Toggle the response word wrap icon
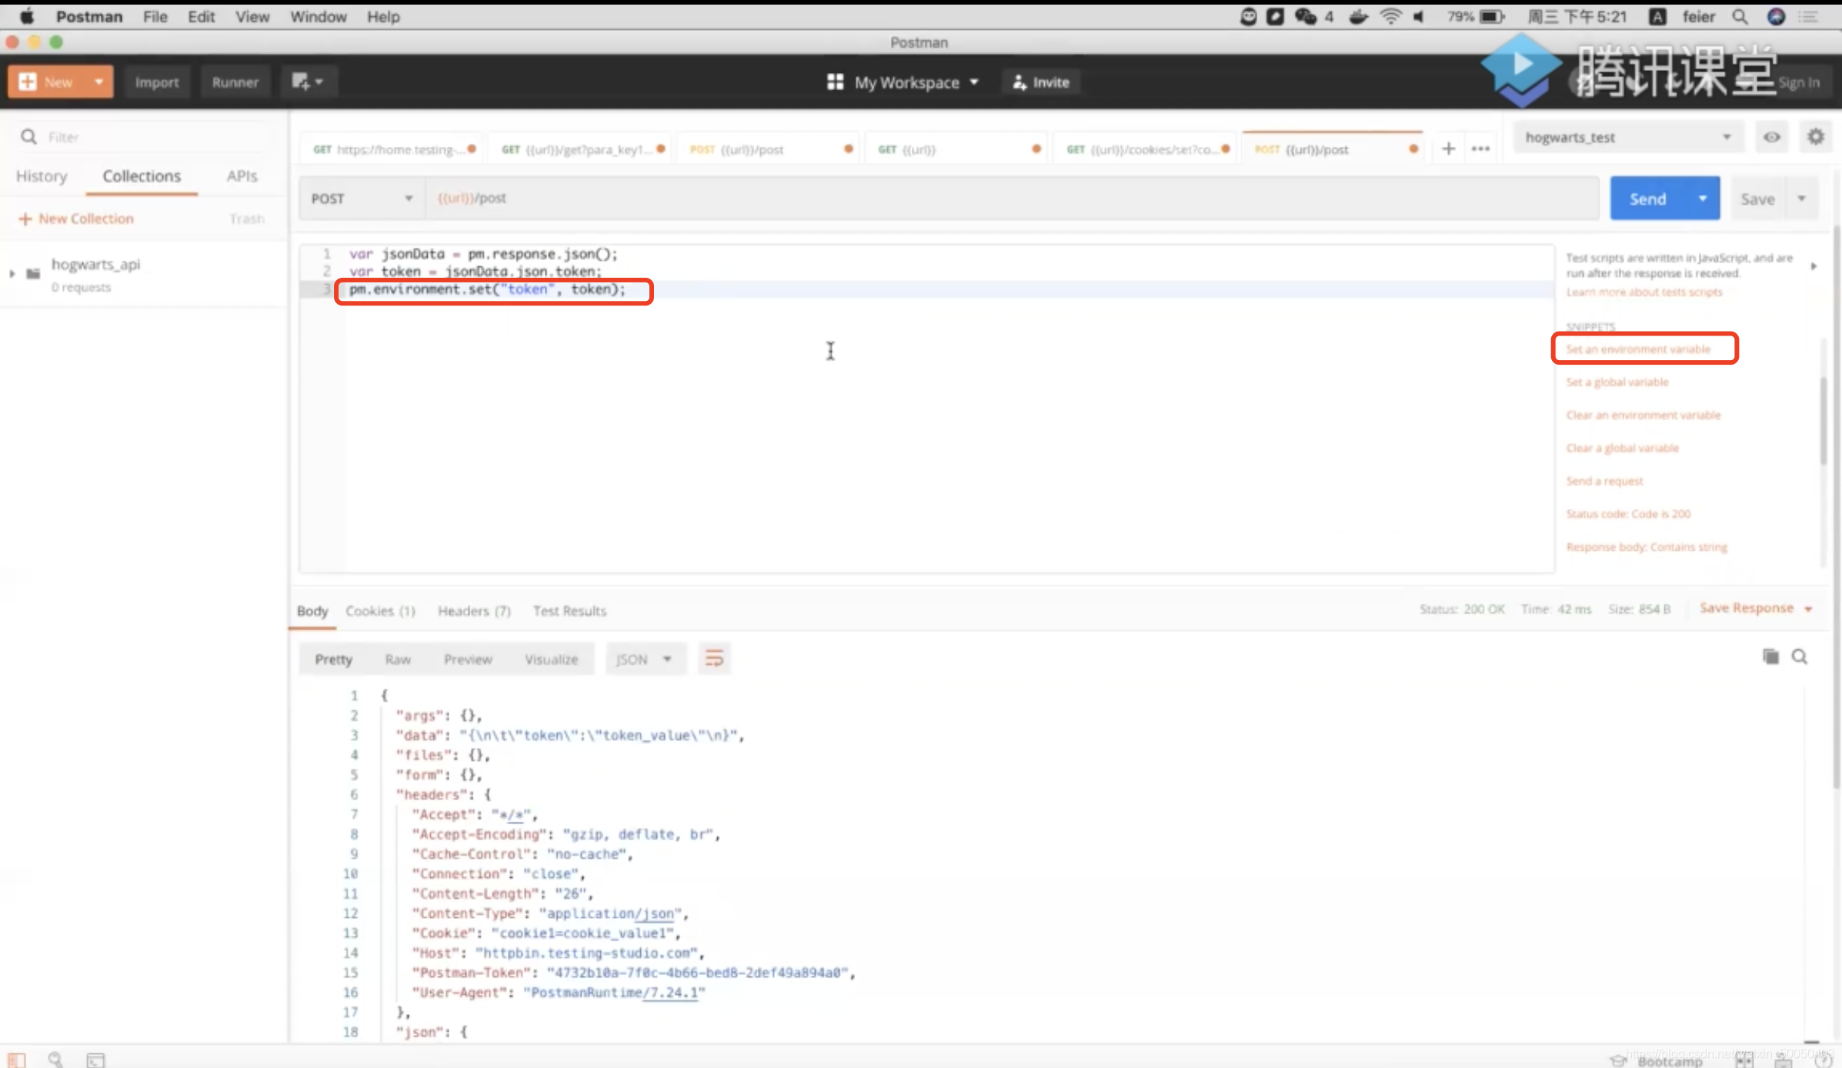 coord(714,659)
